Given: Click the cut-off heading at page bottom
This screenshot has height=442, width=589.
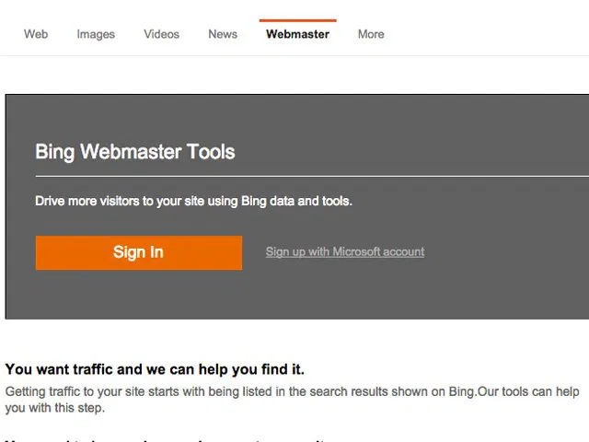Looking at the screenshot, I should point(166,438).
